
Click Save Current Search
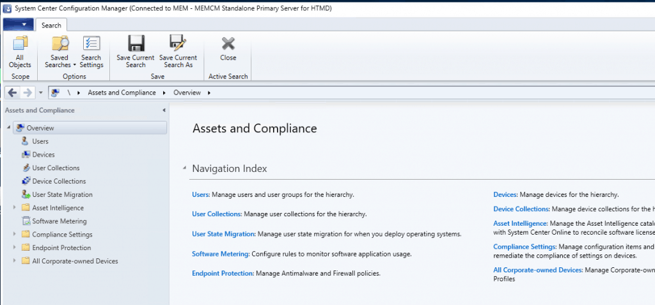(x=136, y=52)
